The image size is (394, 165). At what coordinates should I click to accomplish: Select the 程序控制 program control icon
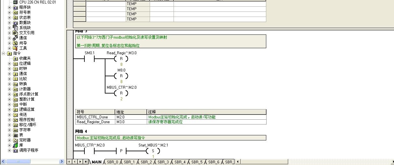pos(15,120)
